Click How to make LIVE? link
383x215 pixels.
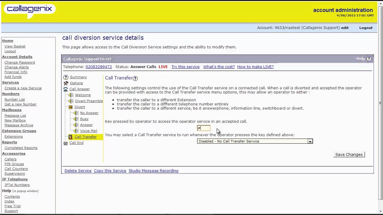point(256,67)
